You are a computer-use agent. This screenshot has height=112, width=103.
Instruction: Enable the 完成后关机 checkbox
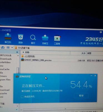tap(22, 97)
